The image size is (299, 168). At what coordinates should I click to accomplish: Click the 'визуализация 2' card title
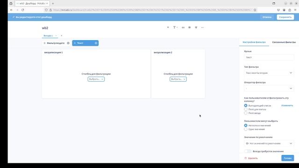point(163,52)
